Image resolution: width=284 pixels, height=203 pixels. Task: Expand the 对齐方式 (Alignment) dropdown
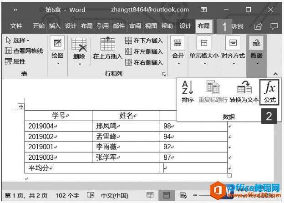233,51
